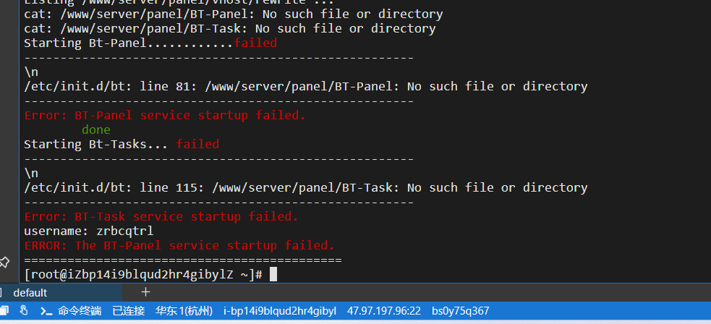Click the 已连接 connection status
This screenshot has width=711, height=324.
128,311
